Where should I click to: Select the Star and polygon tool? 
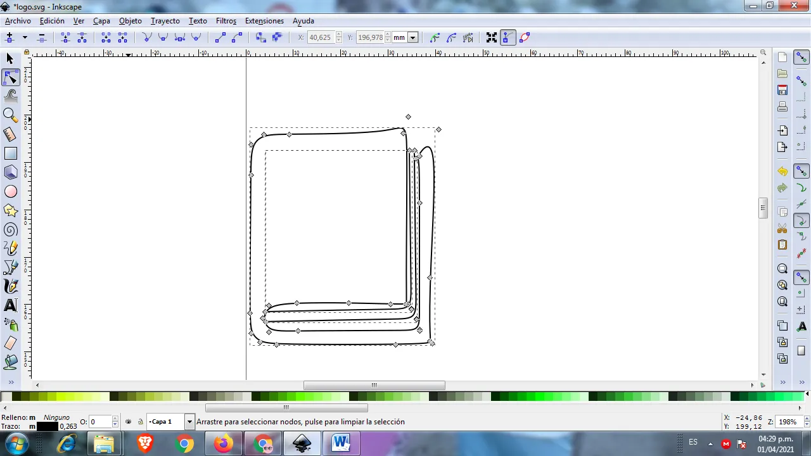pos(10,210)
